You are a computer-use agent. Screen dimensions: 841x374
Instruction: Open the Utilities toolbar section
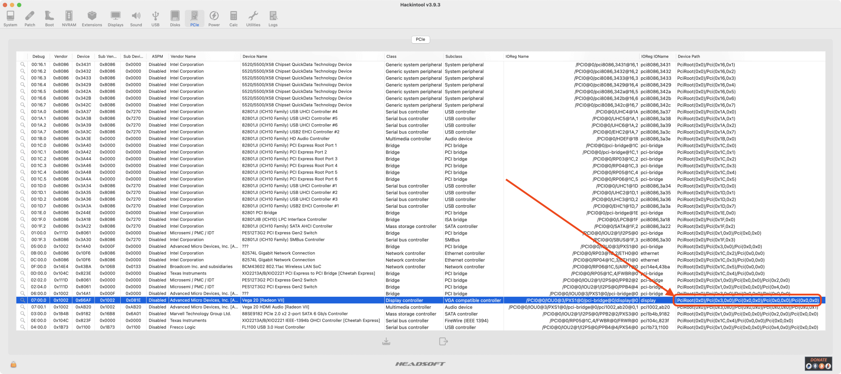[253, 18]
